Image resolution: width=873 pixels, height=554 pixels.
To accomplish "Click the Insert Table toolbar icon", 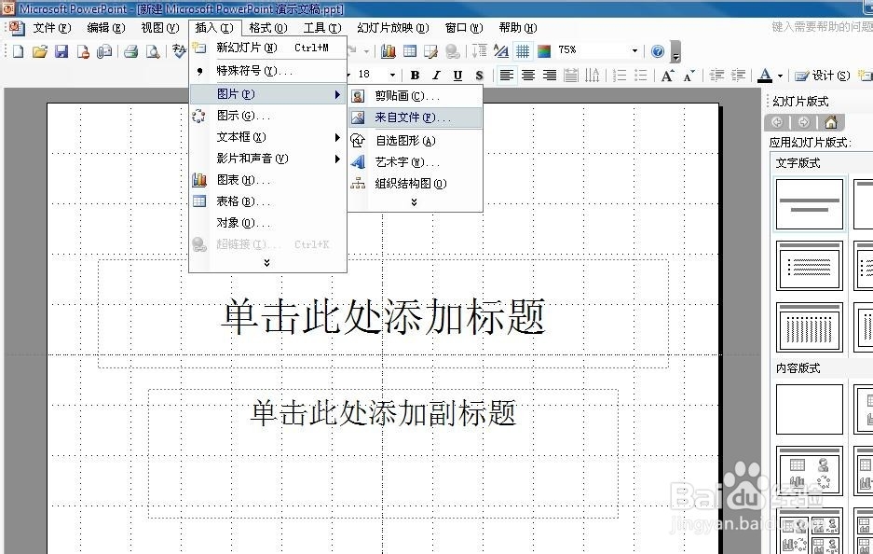I will pos(410,51).
